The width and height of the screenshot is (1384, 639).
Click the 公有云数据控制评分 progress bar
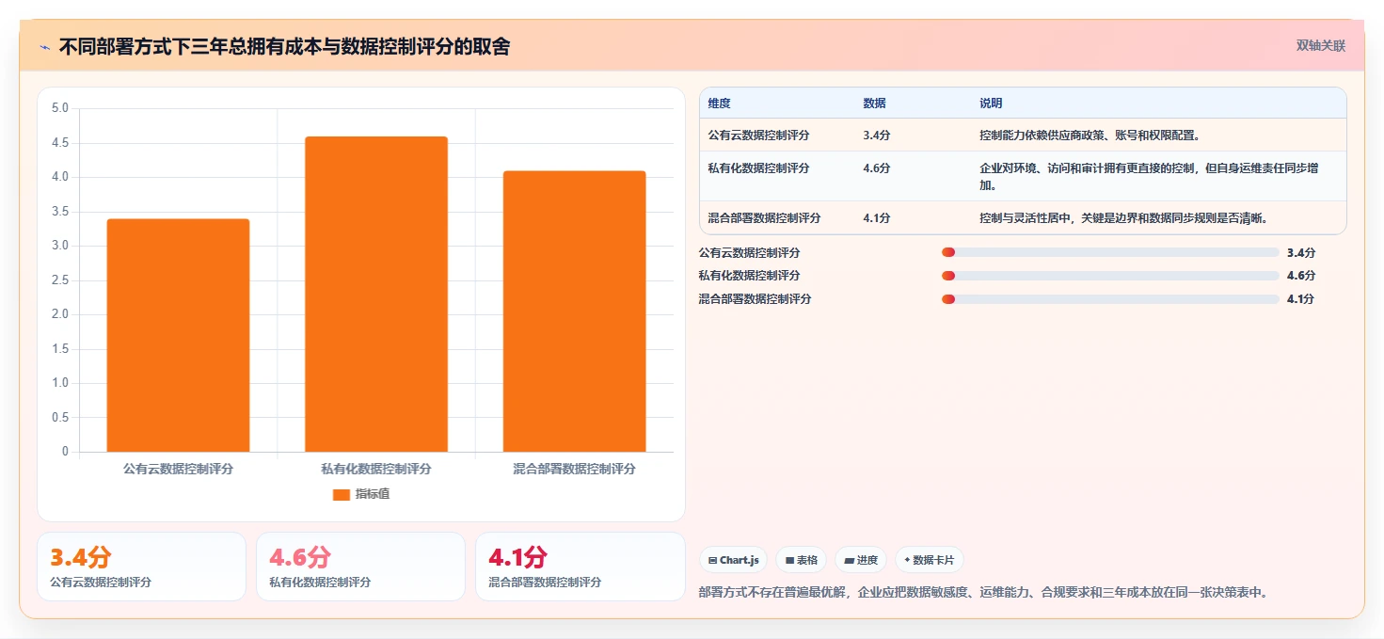tap(1110, 252)
